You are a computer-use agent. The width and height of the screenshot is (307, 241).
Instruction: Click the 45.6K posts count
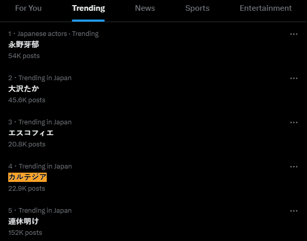coord(27,100)
